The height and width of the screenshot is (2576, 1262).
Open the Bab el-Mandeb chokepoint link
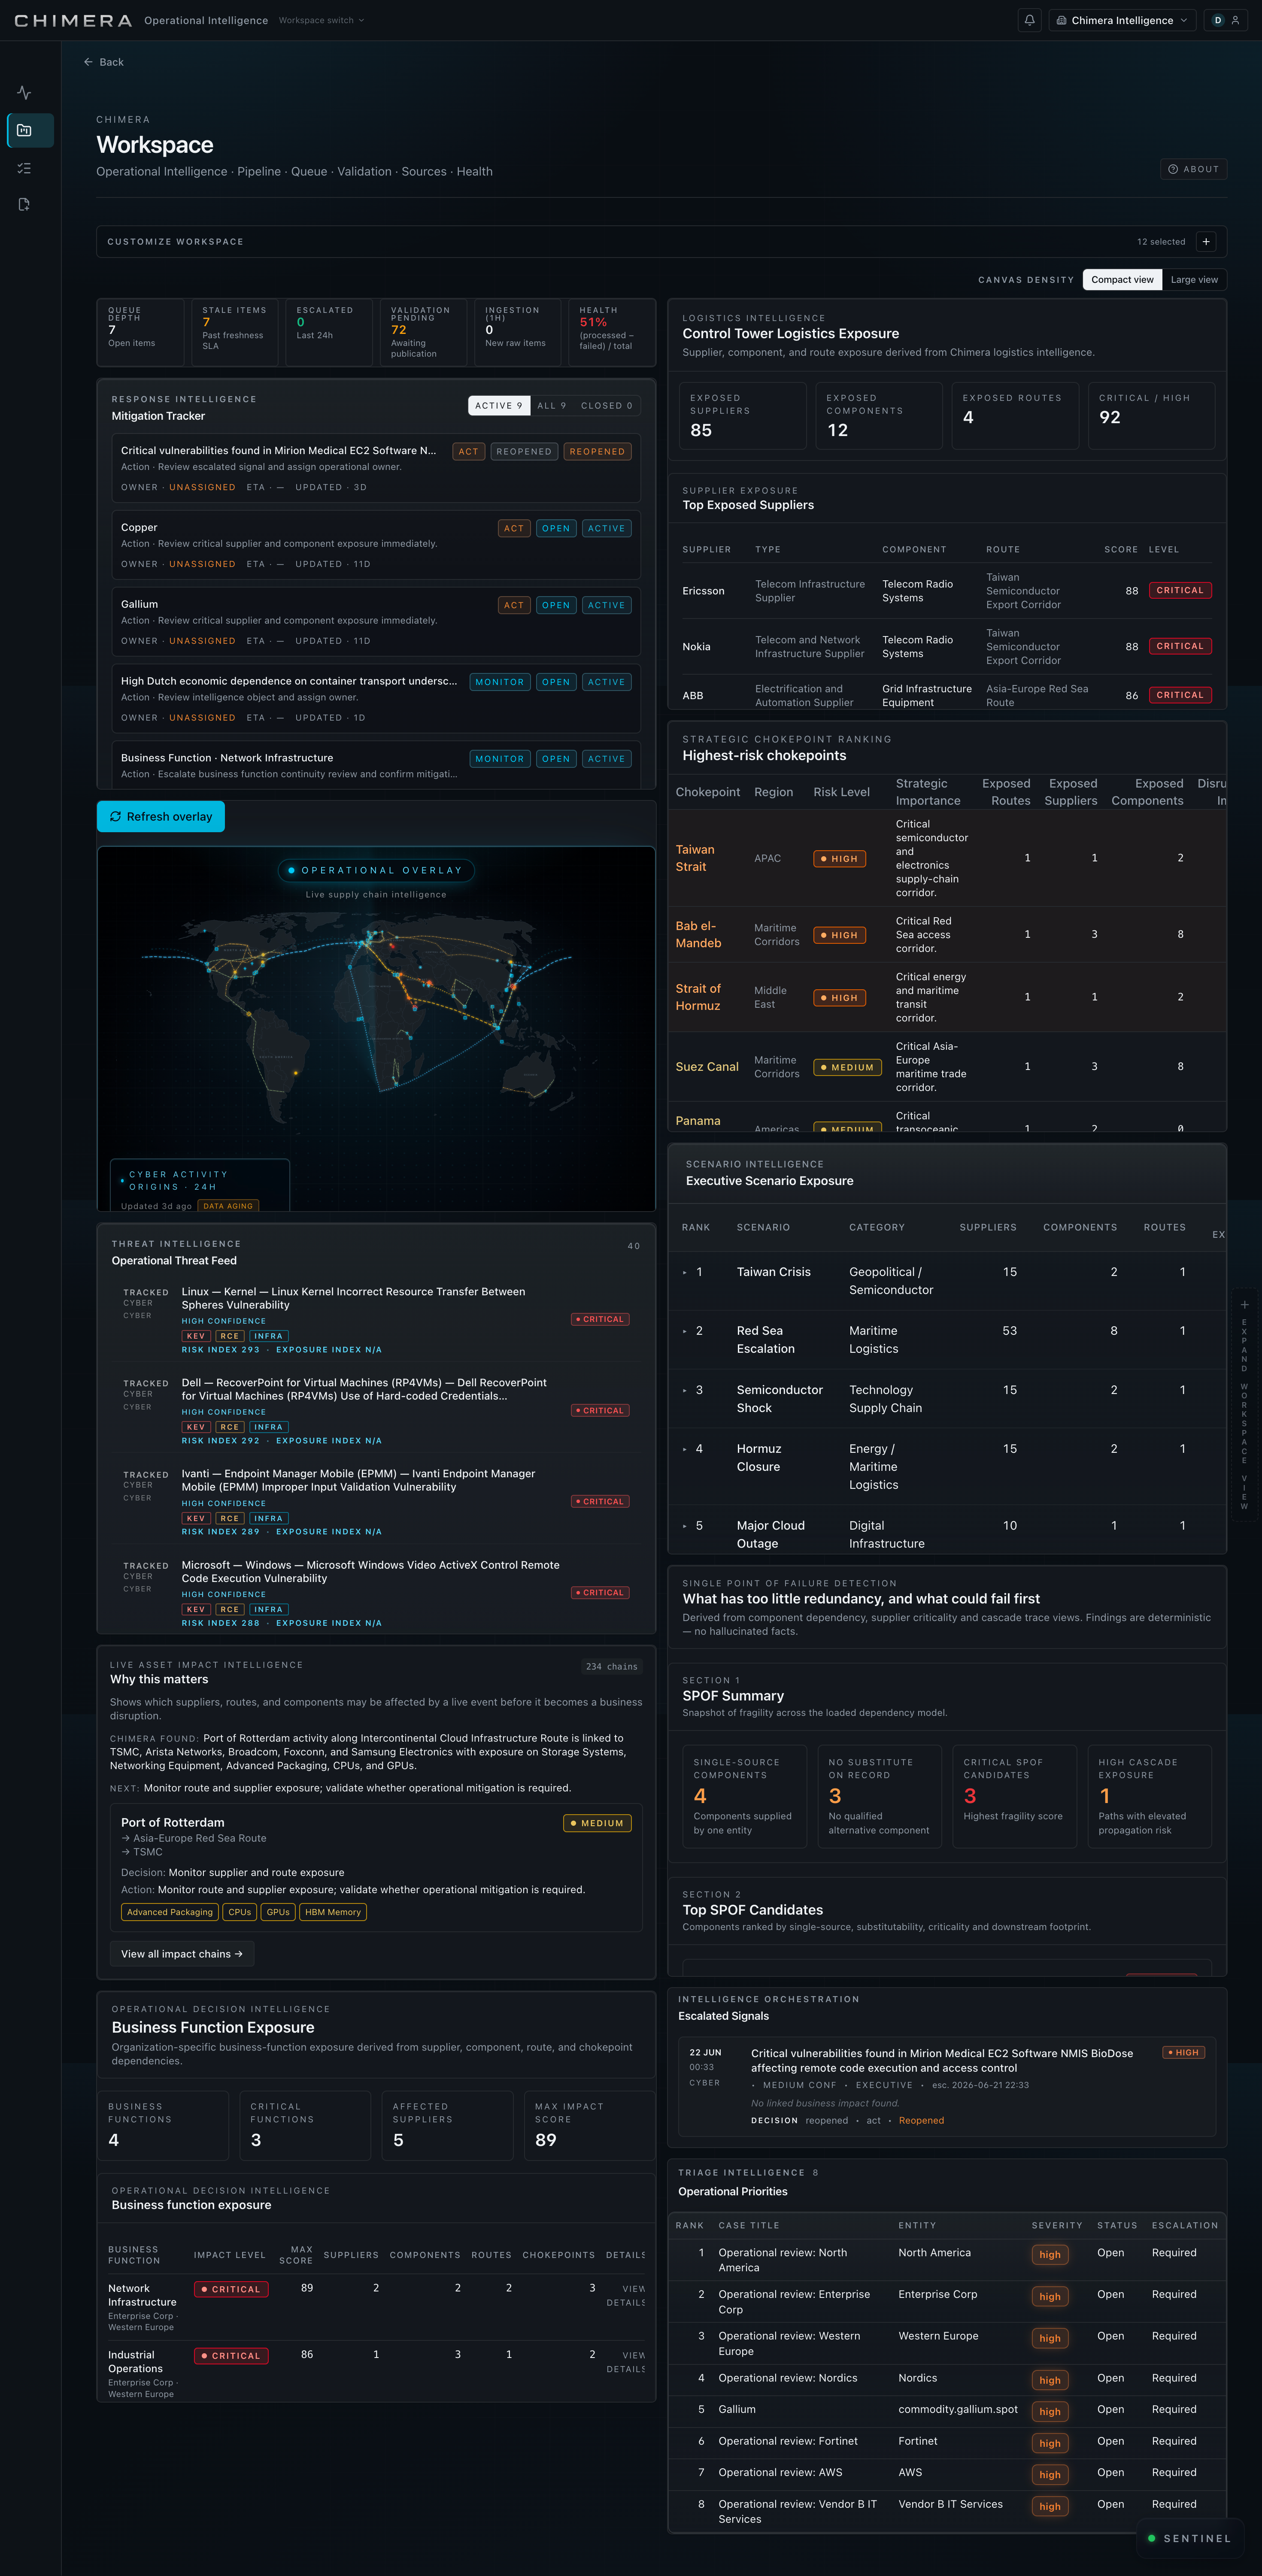[x=698, y=935]
